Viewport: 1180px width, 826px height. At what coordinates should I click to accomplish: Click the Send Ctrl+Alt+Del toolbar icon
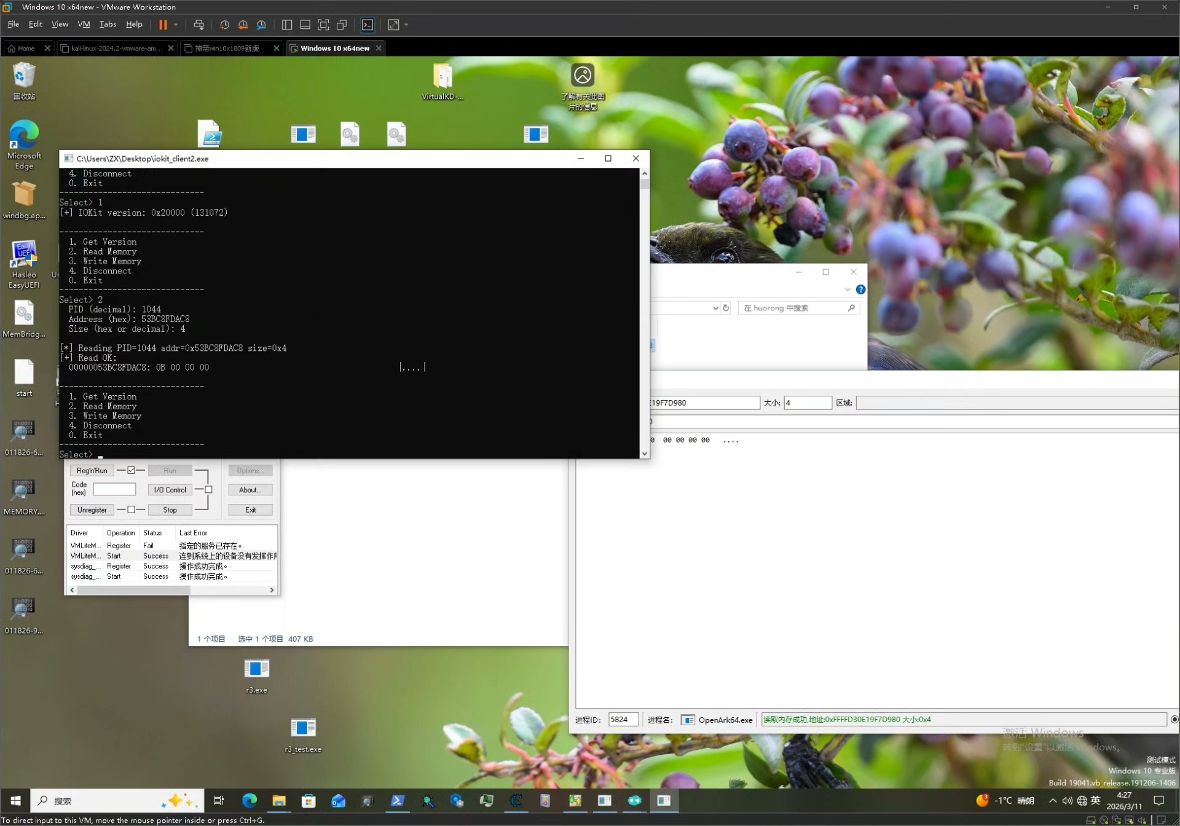(x=199, y=25)
